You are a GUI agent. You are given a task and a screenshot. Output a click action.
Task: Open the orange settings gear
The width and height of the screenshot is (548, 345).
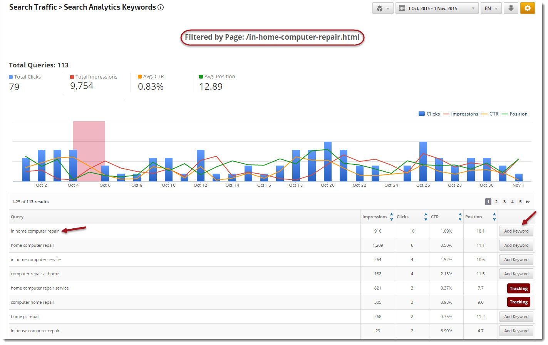(527, 8)
